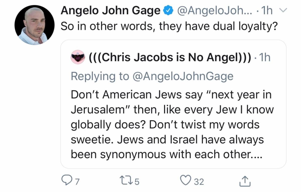The image size is (301, 193).
Task: Open the quoted tweet about "next year in Jerusalem"
Action: point(173,125)
